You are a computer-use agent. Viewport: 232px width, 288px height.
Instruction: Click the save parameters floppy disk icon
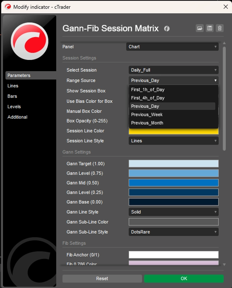coord(210,28)
